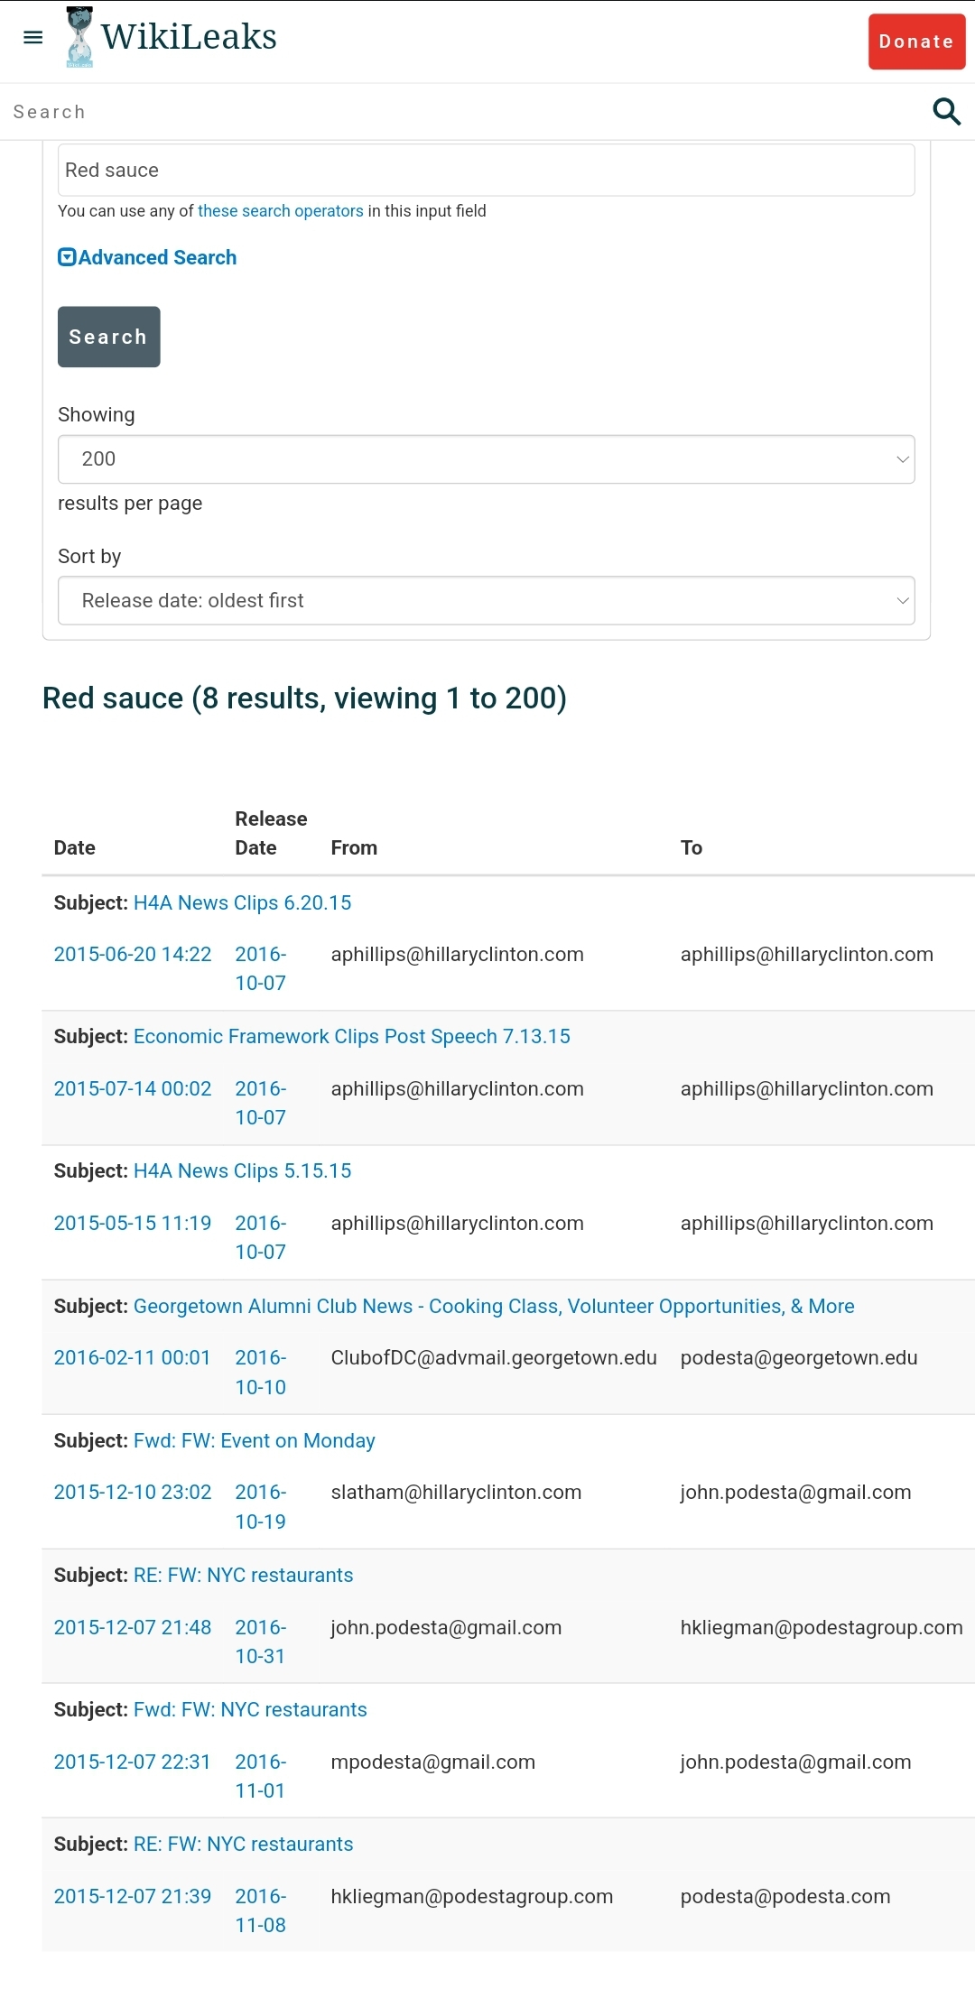Open Economic Framework Clips Post Speech 7.13.15
975x1998 pixels.
coord(351,1036)
